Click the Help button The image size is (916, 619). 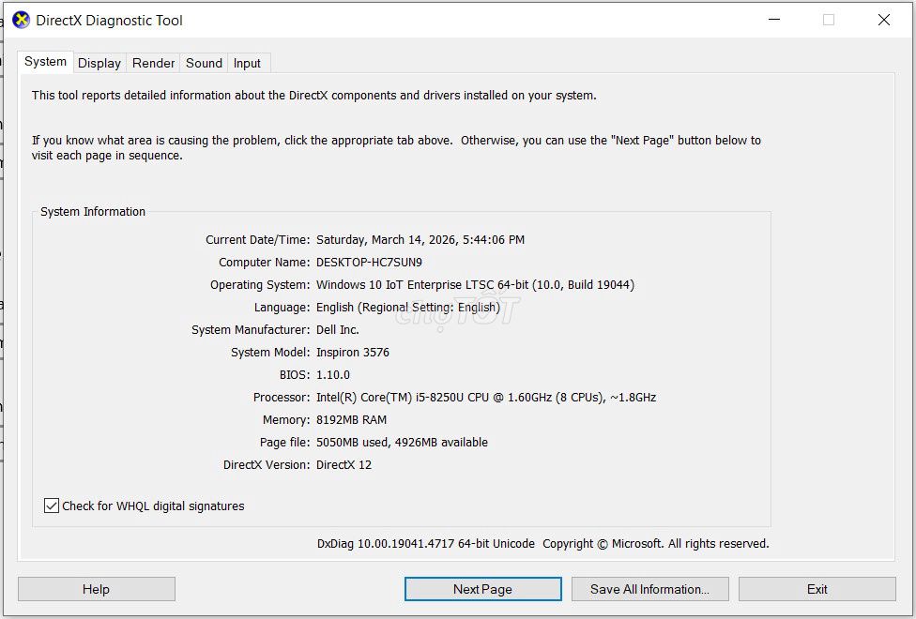(97, 589)
